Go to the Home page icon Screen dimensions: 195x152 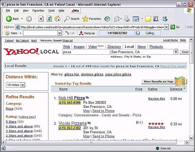pos(58,19)
